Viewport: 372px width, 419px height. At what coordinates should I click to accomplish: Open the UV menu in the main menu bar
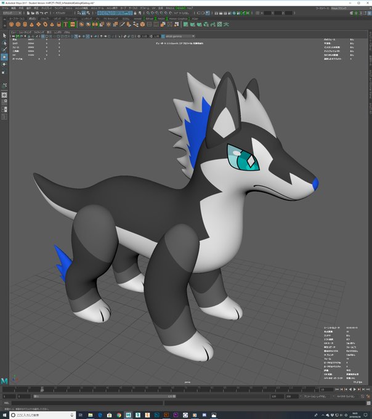(x=153, y=8)
